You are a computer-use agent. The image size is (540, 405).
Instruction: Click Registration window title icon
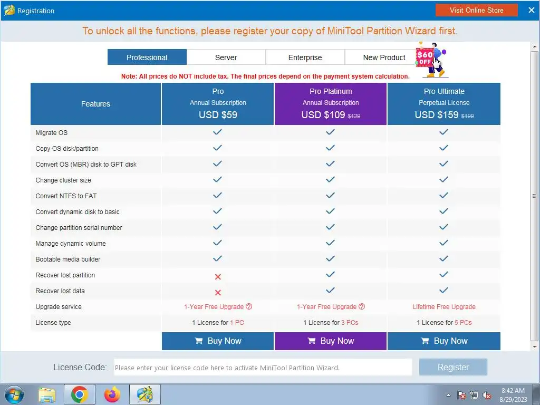pos(9,11)
